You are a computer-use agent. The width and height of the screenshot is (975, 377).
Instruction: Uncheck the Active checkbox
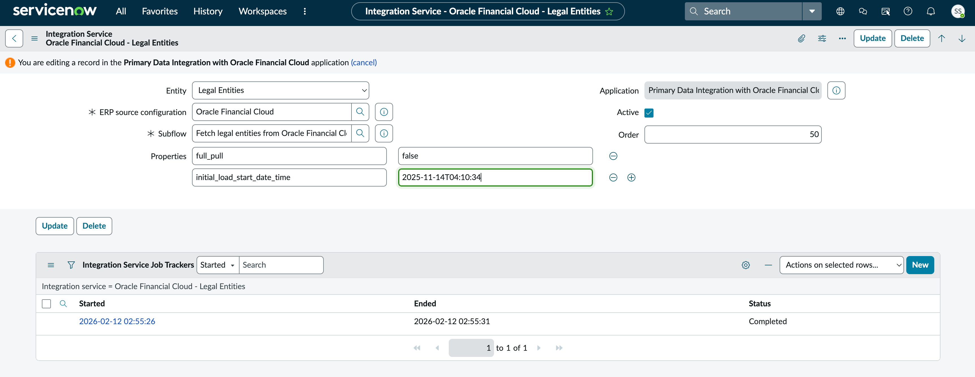649,113
